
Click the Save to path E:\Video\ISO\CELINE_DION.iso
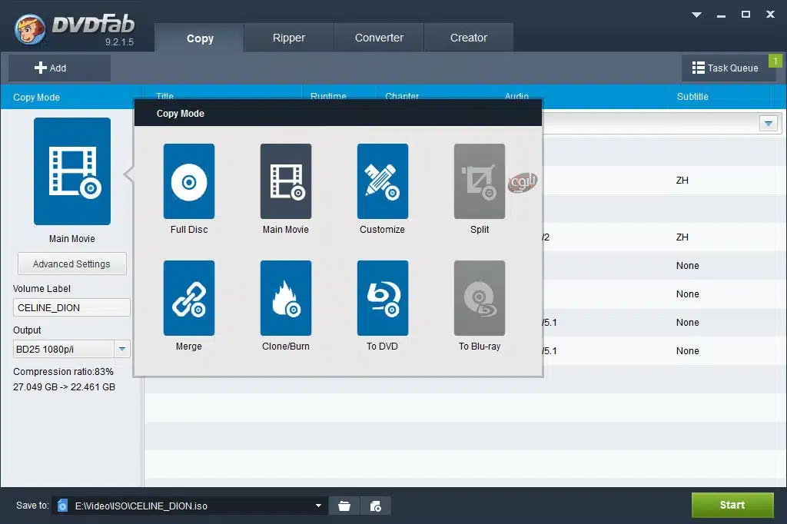[x=141, y=506]
